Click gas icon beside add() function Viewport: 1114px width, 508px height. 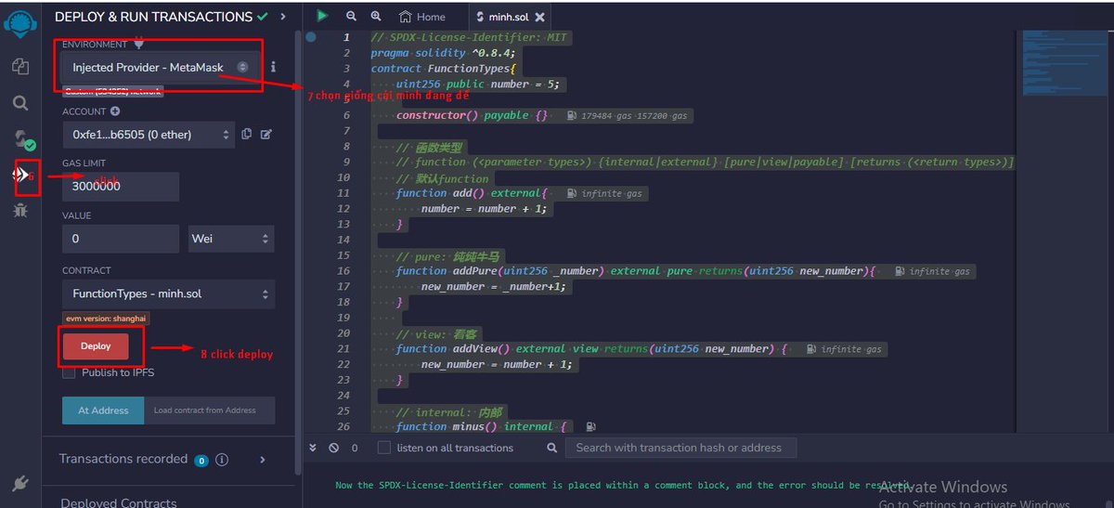tap(570, 194)
